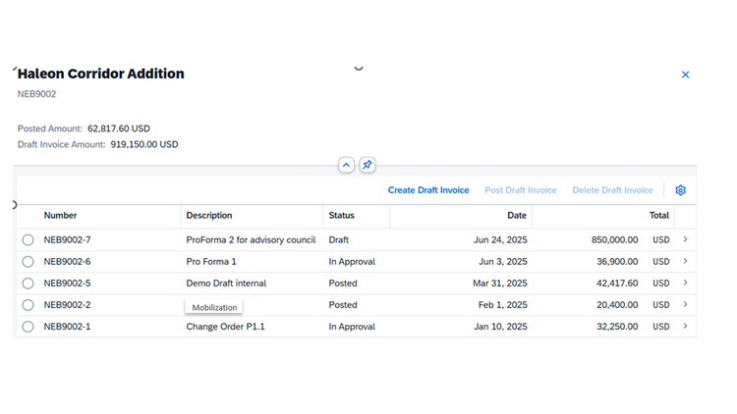Click Create Draft Invoice
This screenshot has width=737, height=414.
[x=428, y=190]
